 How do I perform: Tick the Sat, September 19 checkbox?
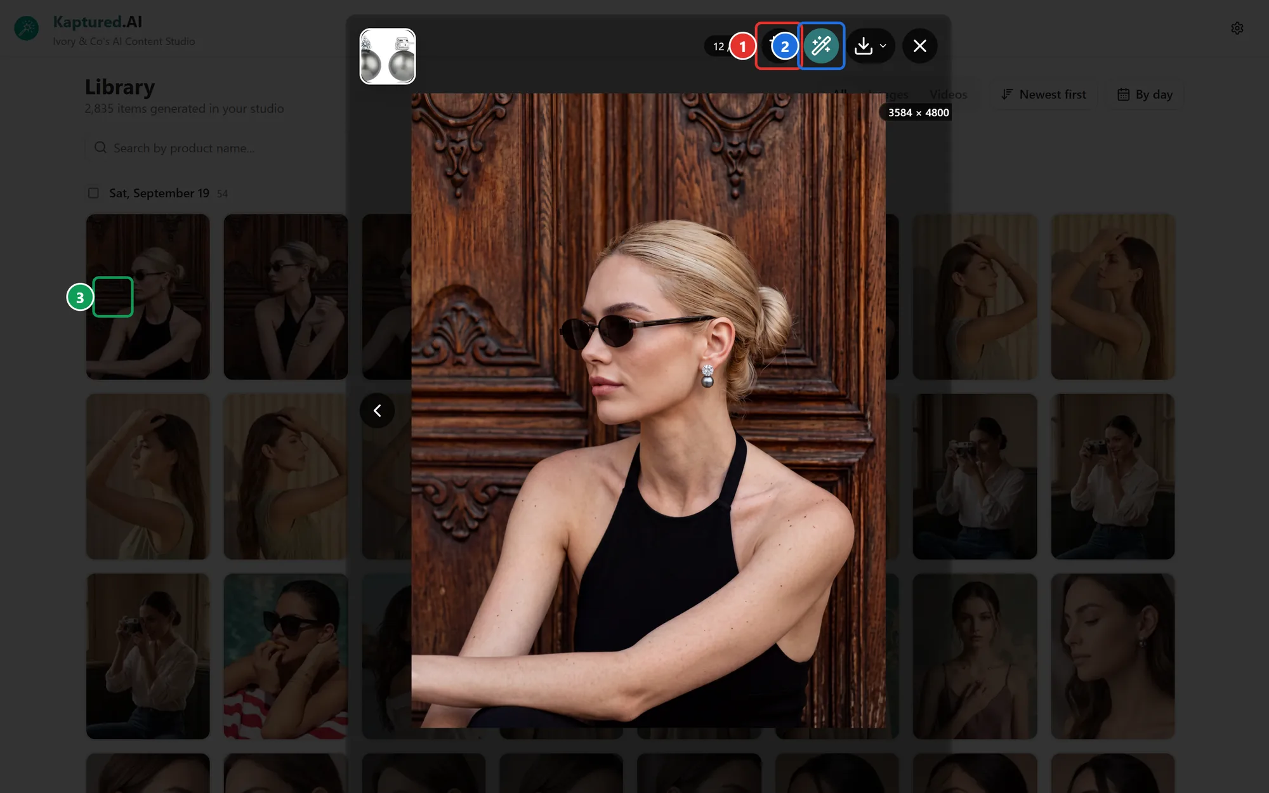[93, 193]
